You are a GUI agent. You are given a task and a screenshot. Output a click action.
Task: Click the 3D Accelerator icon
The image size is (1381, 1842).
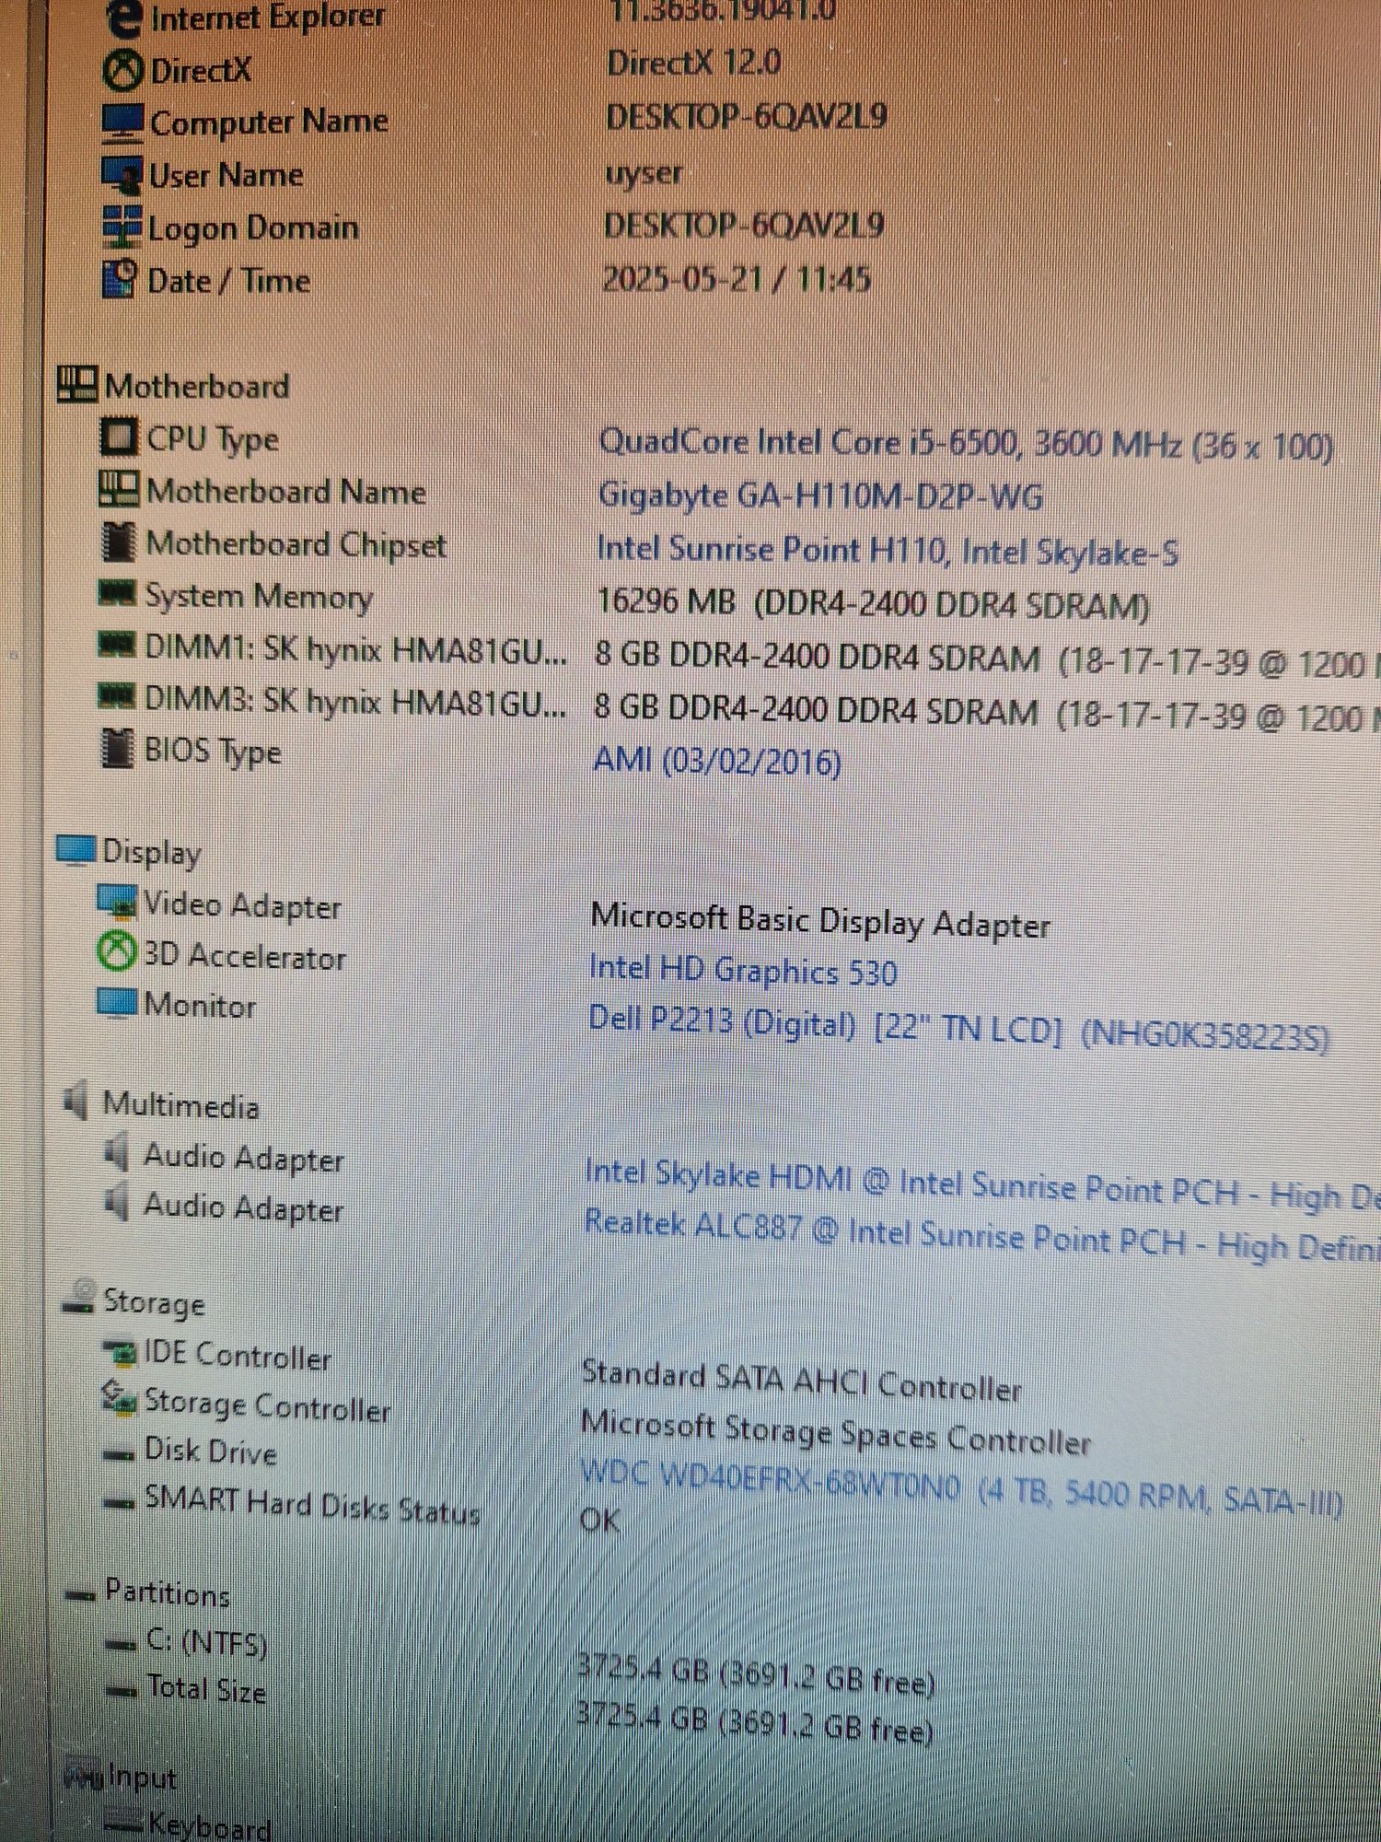[x=116, y=952]
